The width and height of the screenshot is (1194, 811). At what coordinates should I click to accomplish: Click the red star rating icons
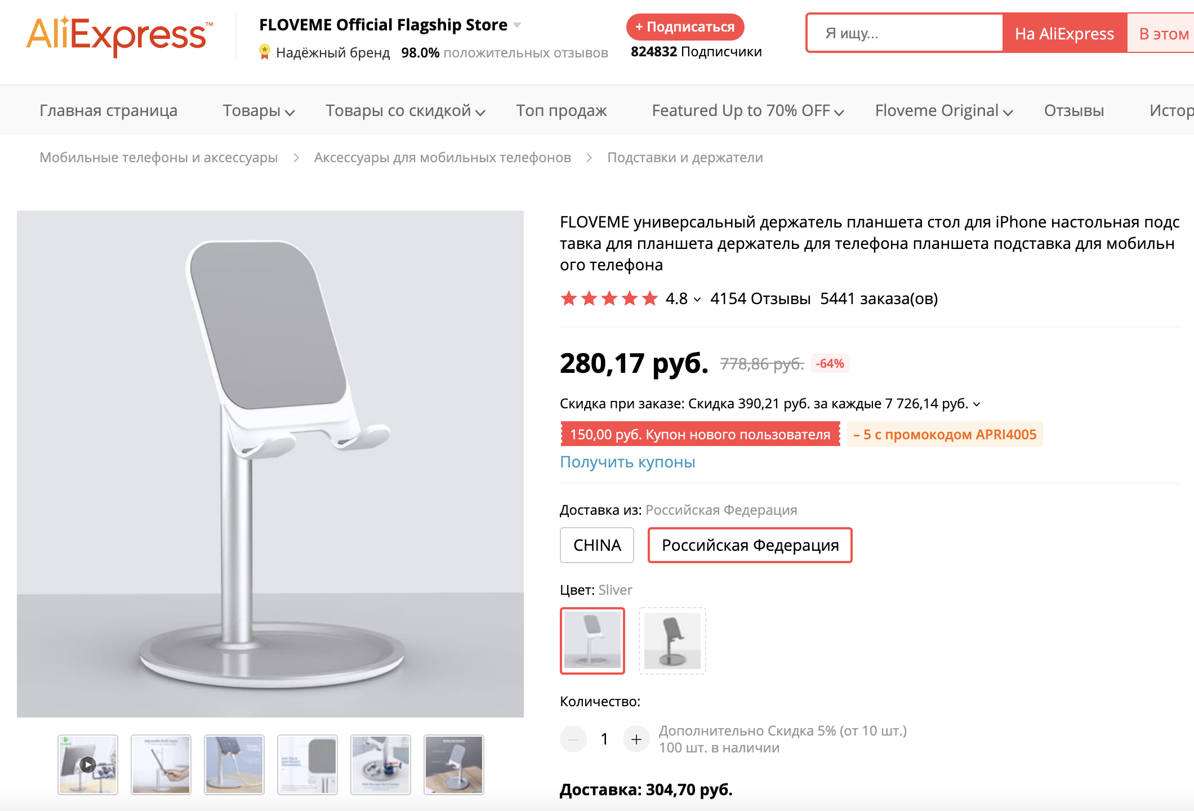coord(609,298)
